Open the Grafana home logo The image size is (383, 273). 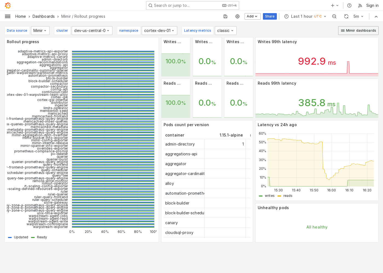coord(7,5)
